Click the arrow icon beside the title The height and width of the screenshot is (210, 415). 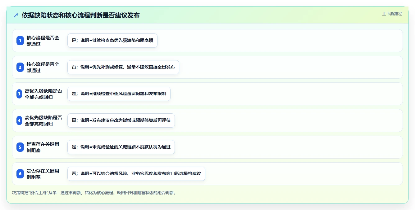coord(16,15)
